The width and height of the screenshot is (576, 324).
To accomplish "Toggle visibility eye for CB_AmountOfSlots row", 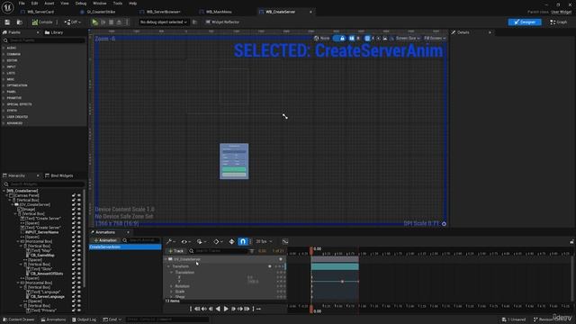I will (x=79, y=274).
